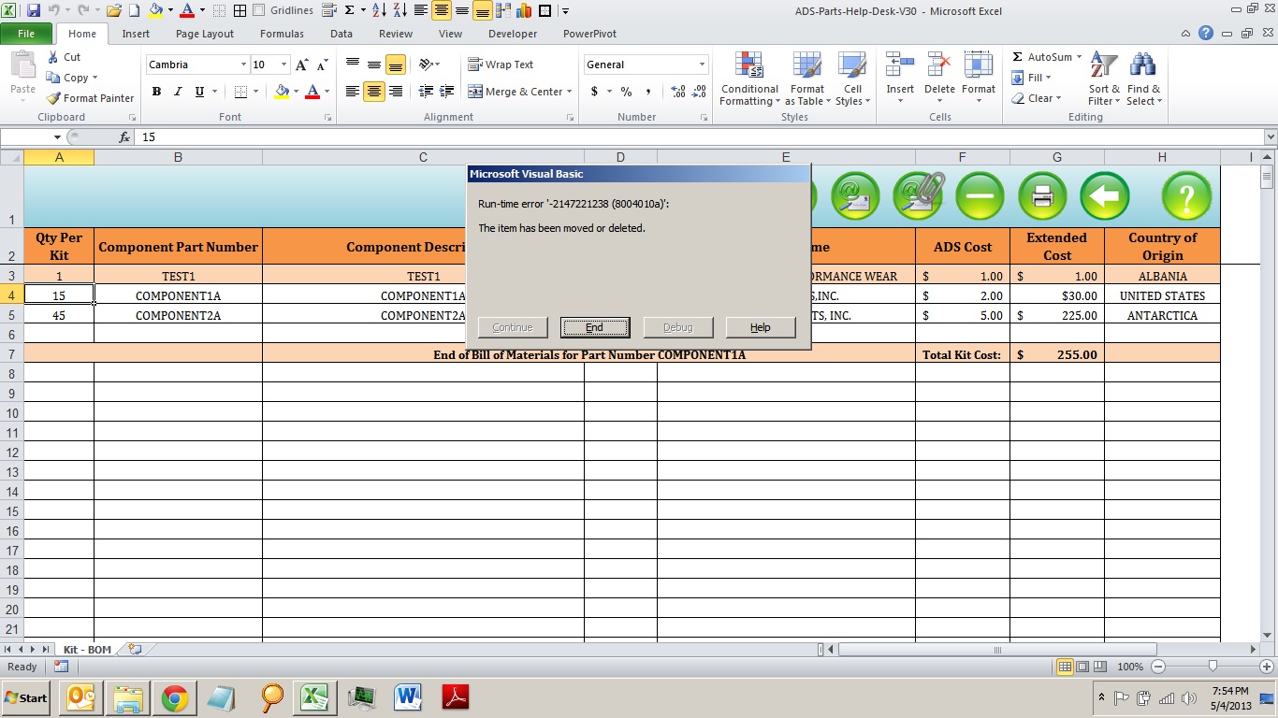Click the green back arrow button

(1105, 195)
